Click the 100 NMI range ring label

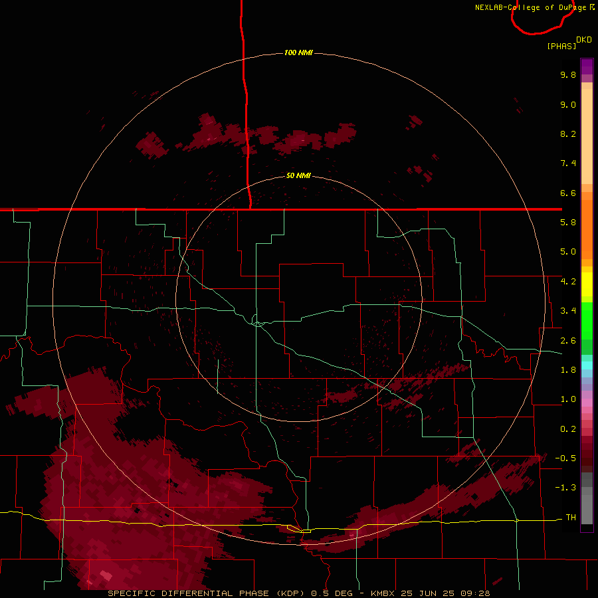(x=298, y=52)
